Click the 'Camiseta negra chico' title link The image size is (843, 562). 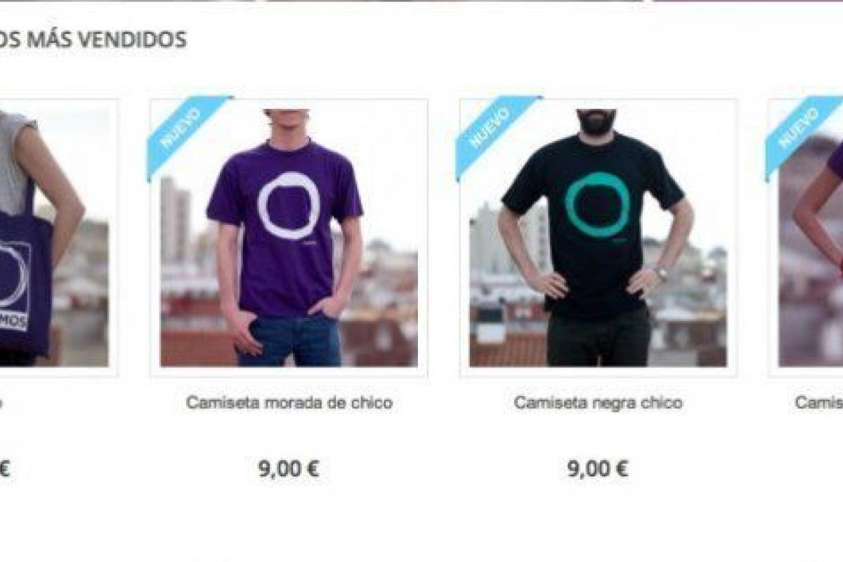pyautogui.click(x=598, y=403)
